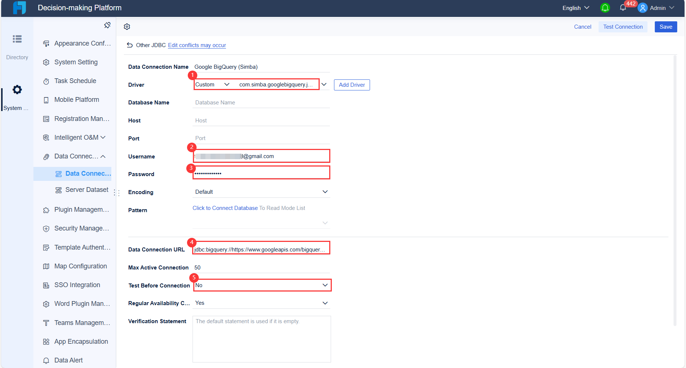This screenshot has height=368, width=686.
Task: Click the Database Name input field
Action: [261, 103]
